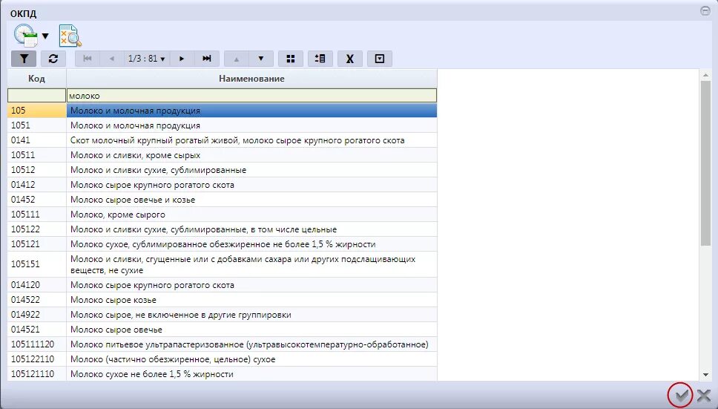Viewport: 718px width, 409px height.
Task: Click the move down triangle button
Action: pyautogui.click(x=261, y=59)
